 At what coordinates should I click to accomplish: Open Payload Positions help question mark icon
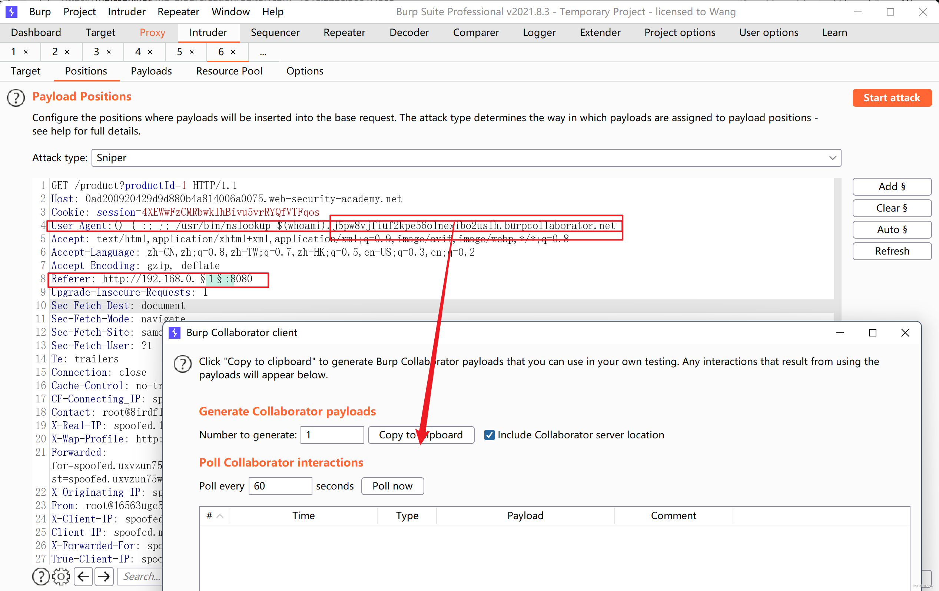click(16, 98)
